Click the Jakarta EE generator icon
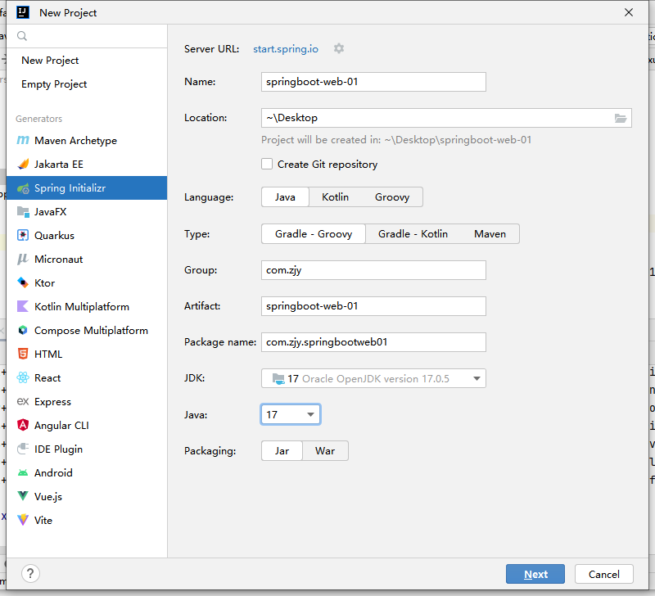 pyautogui.click(x=23, y=165)
